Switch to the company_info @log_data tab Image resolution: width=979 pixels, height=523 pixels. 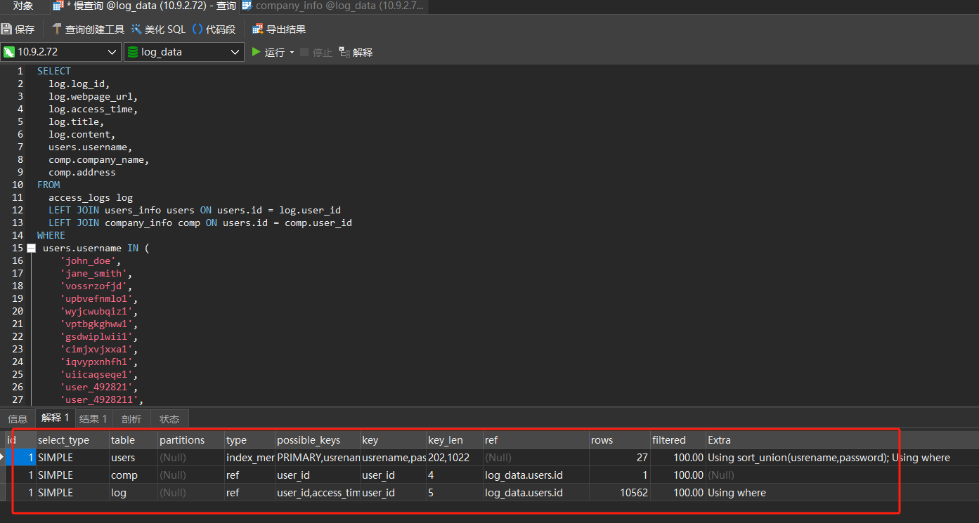tap(332, 6)
